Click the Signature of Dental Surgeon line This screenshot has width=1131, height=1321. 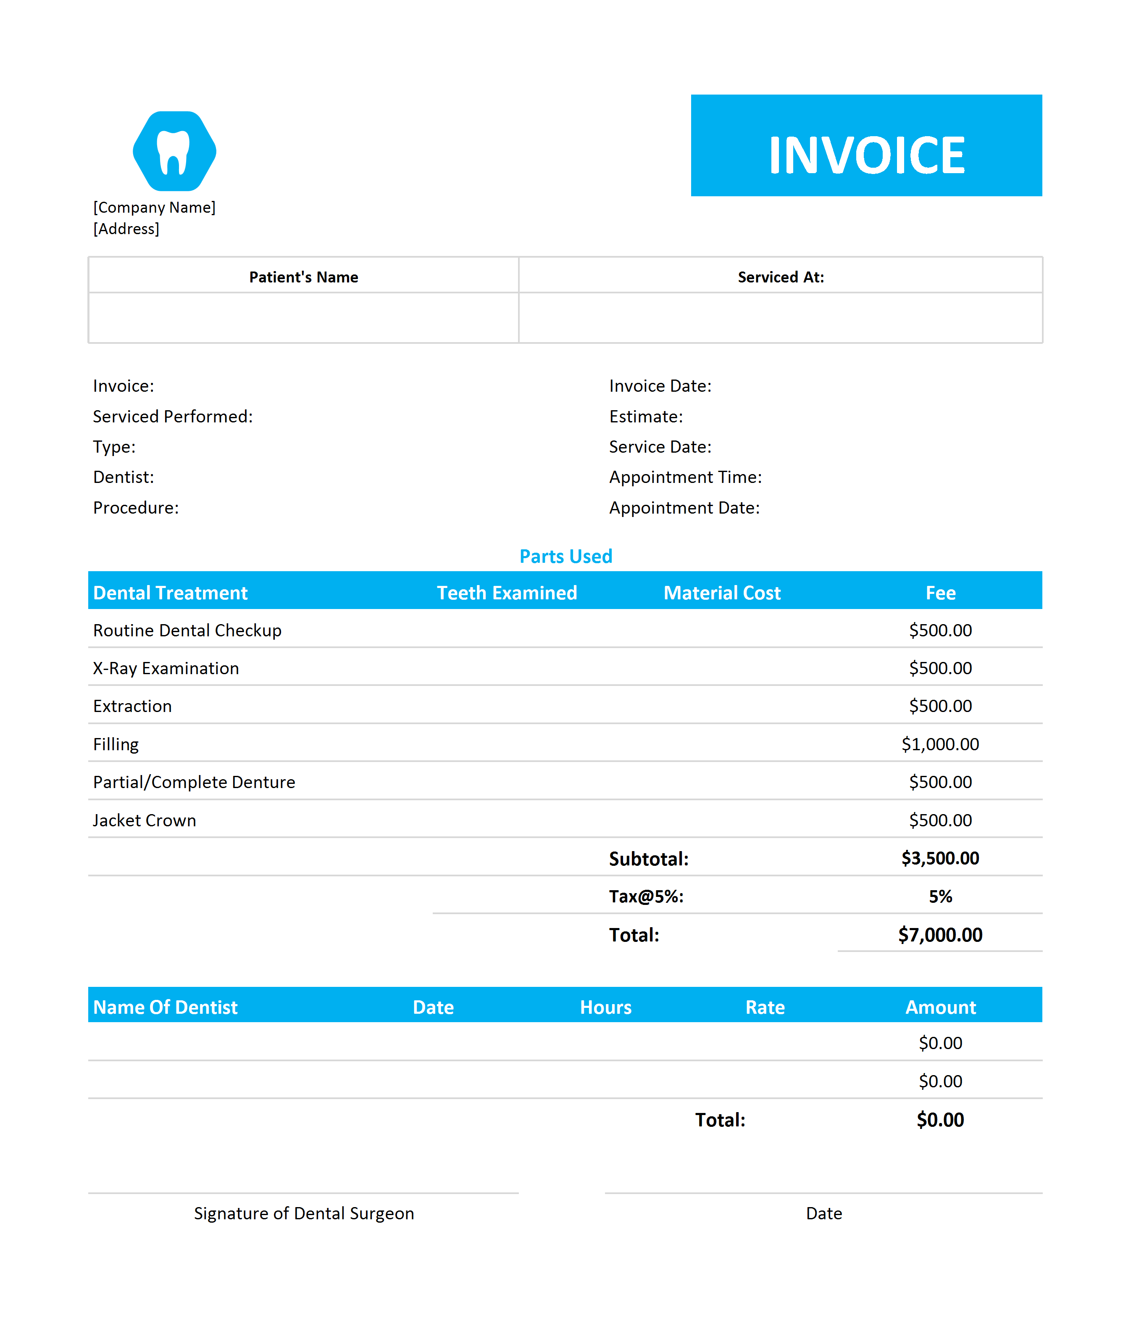[303, 1192]
